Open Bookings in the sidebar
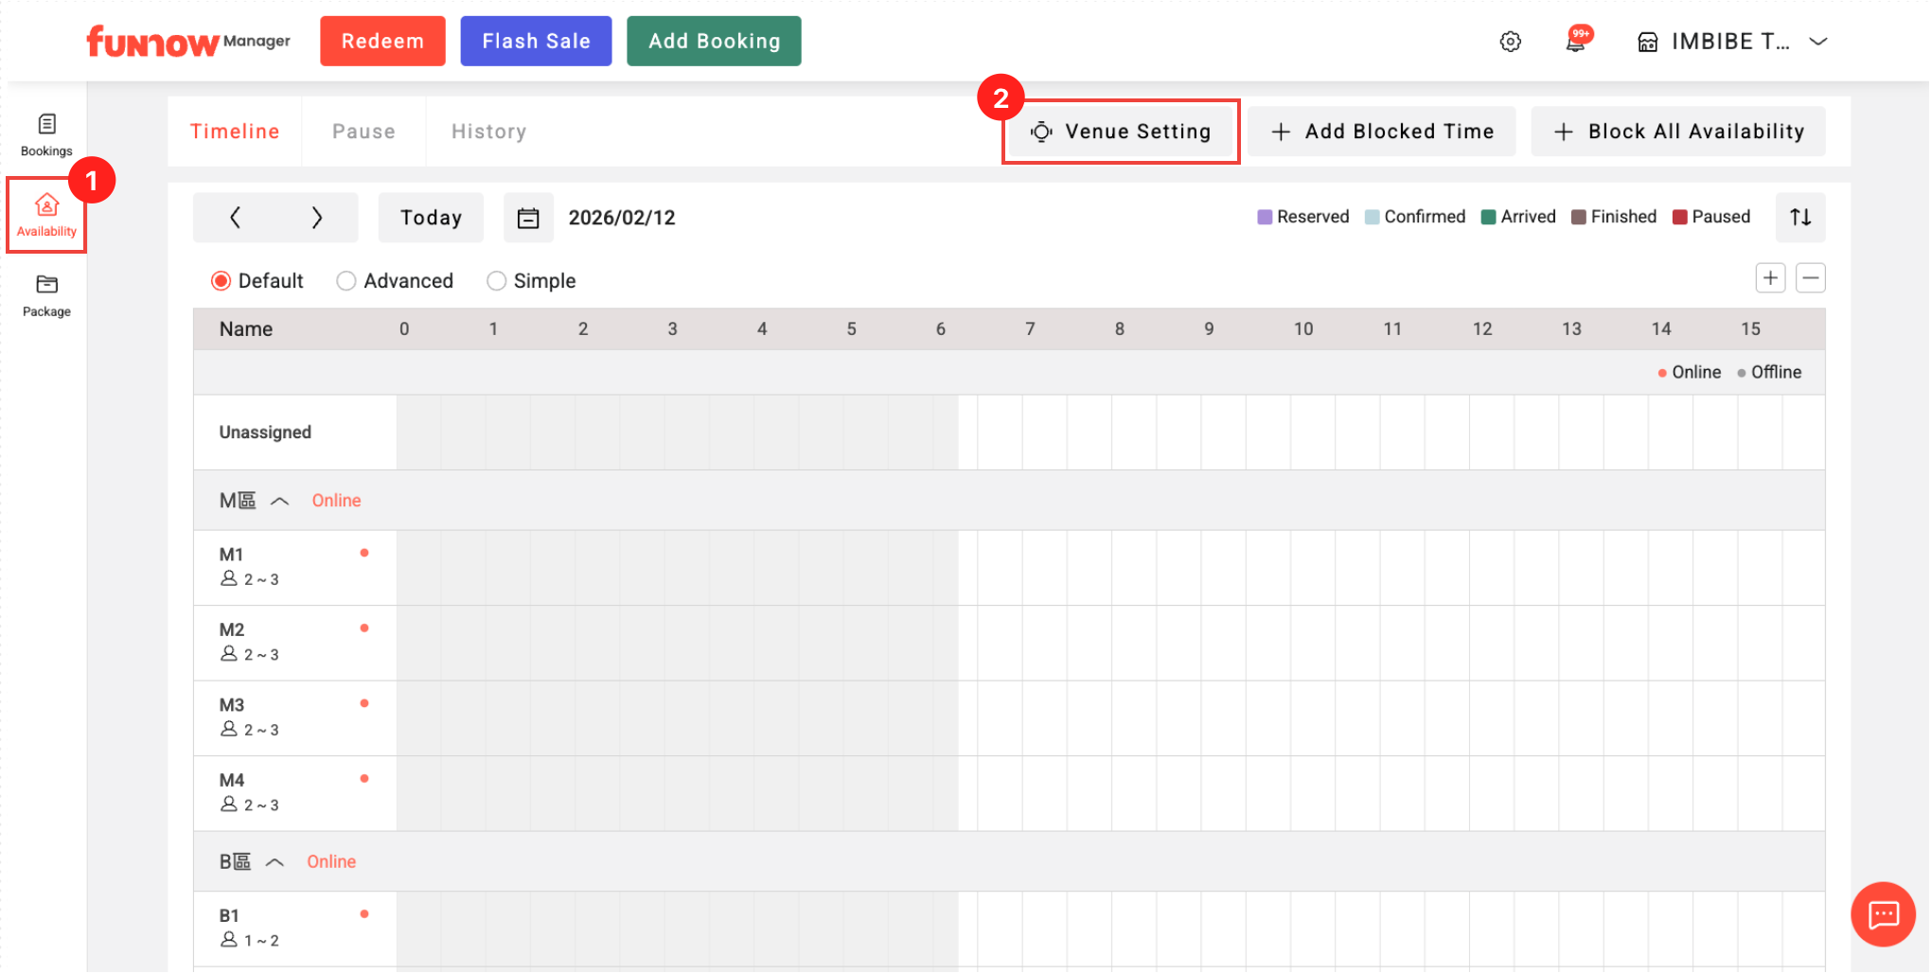 pyautogui.click(x=46, y=134)
